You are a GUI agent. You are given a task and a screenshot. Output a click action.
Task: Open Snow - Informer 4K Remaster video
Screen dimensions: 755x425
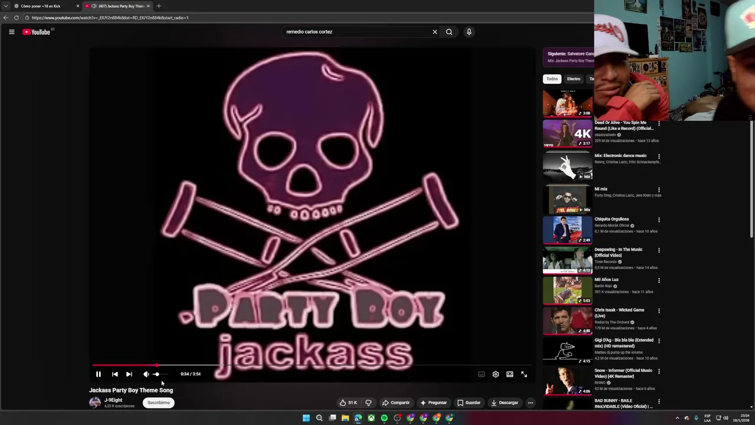point(623,373)
